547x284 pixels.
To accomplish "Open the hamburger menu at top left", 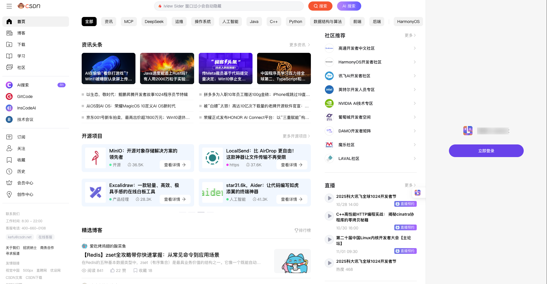I will [9, 6].
